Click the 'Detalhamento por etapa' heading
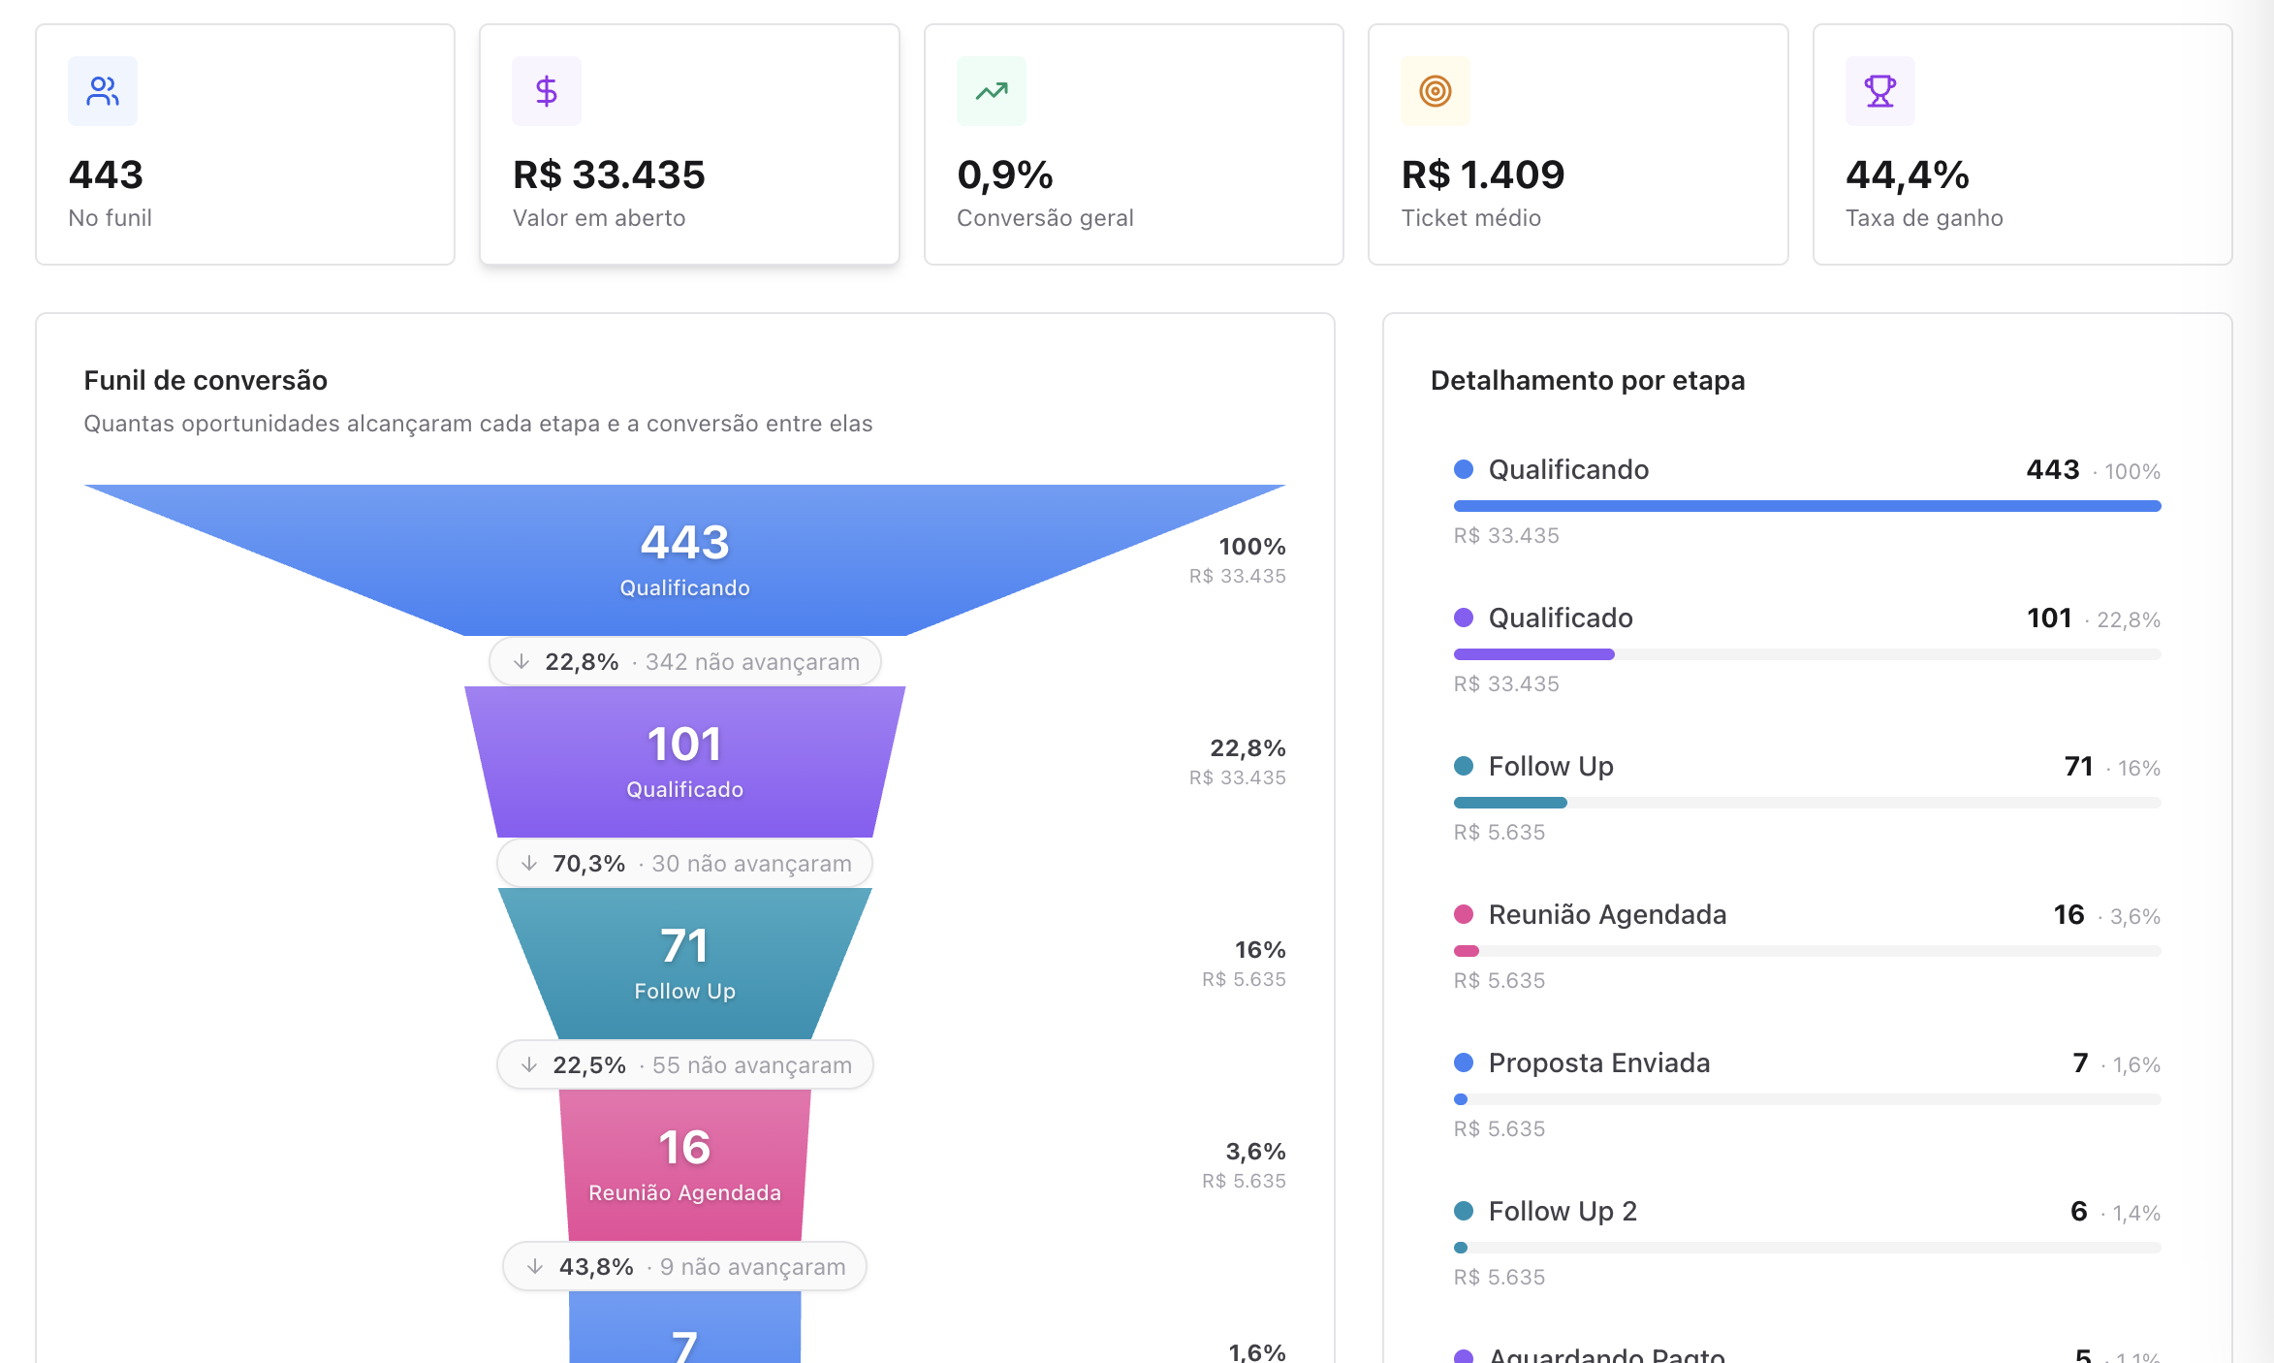This screenshot has height=1363, width=2274. [1588, 380]
